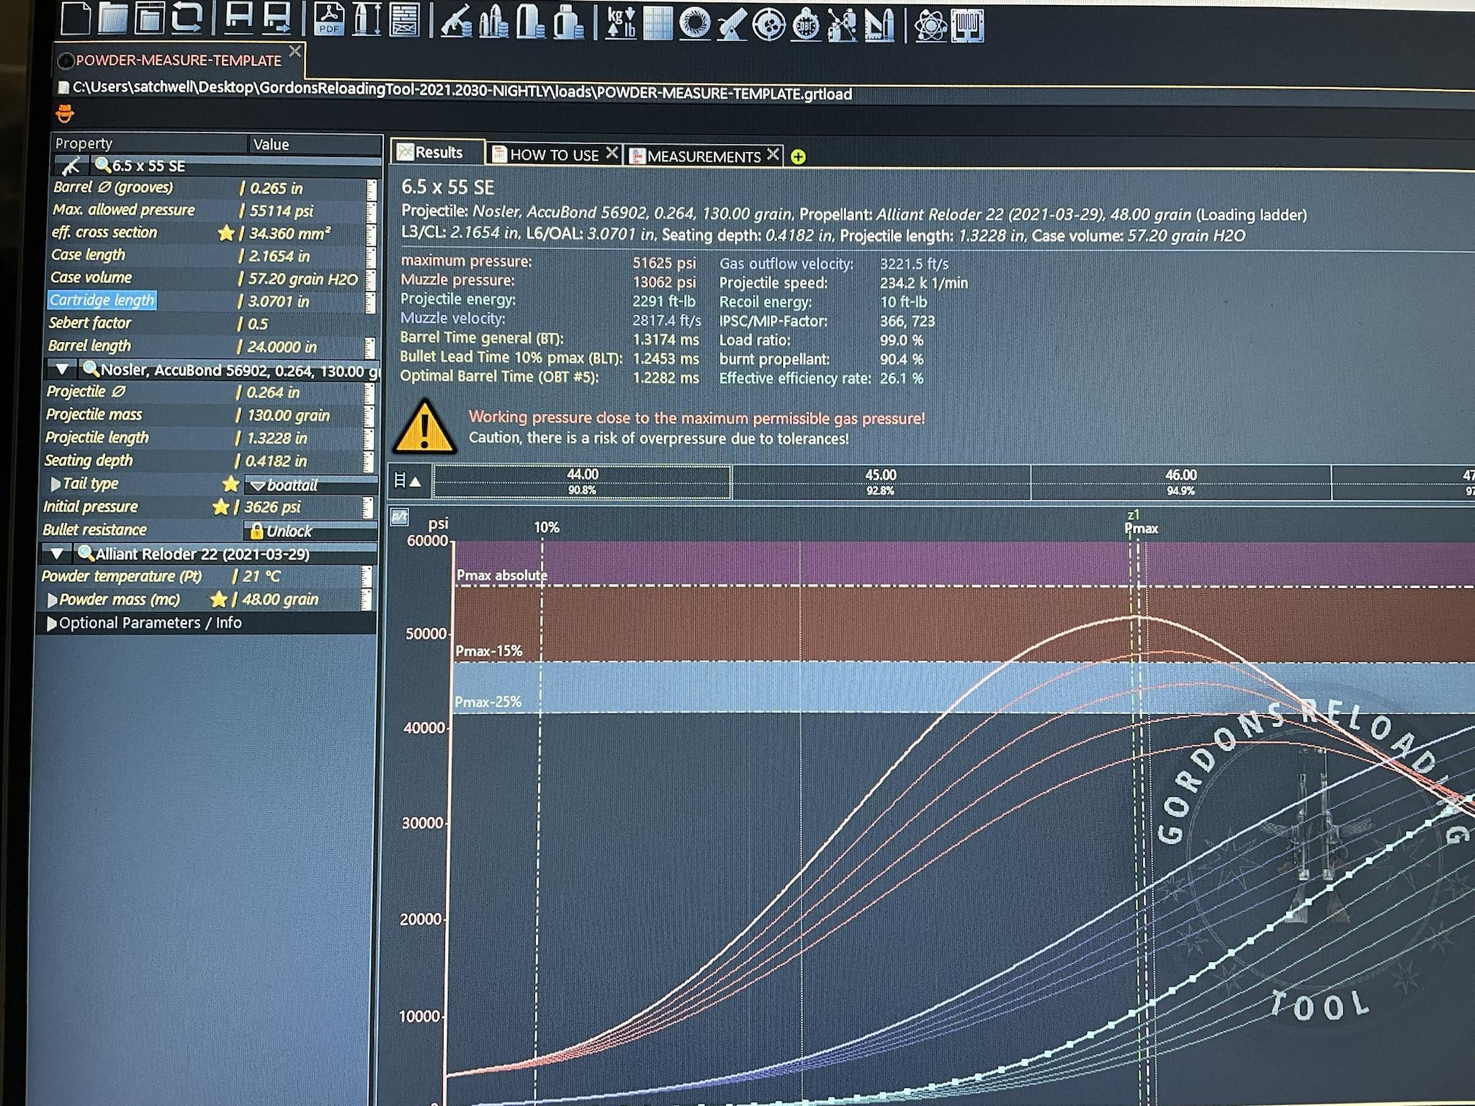The width and height of the screenshot is (1475, 1106).
Task: Open the boattail tail type dropdown
Action: 311,485
